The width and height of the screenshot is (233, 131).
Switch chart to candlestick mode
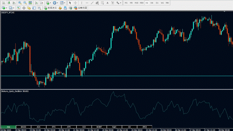(9, 3)
